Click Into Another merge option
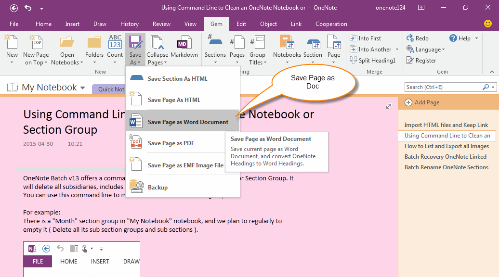The height and width of the screenshot is (277, 499). click(x=370, y=49)
